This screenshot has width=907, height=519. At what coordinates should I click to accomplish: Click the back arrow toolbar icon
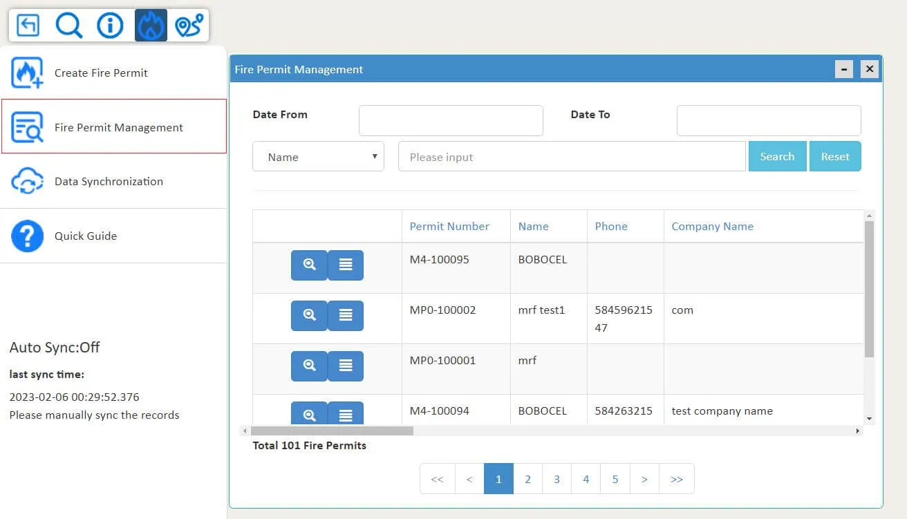point(28,26)
